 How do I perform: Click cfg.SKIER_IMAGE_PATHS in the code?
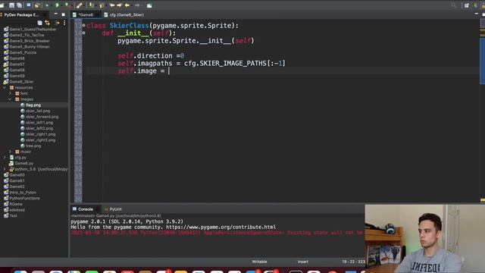pyautogui.click(x=225, y=64)
